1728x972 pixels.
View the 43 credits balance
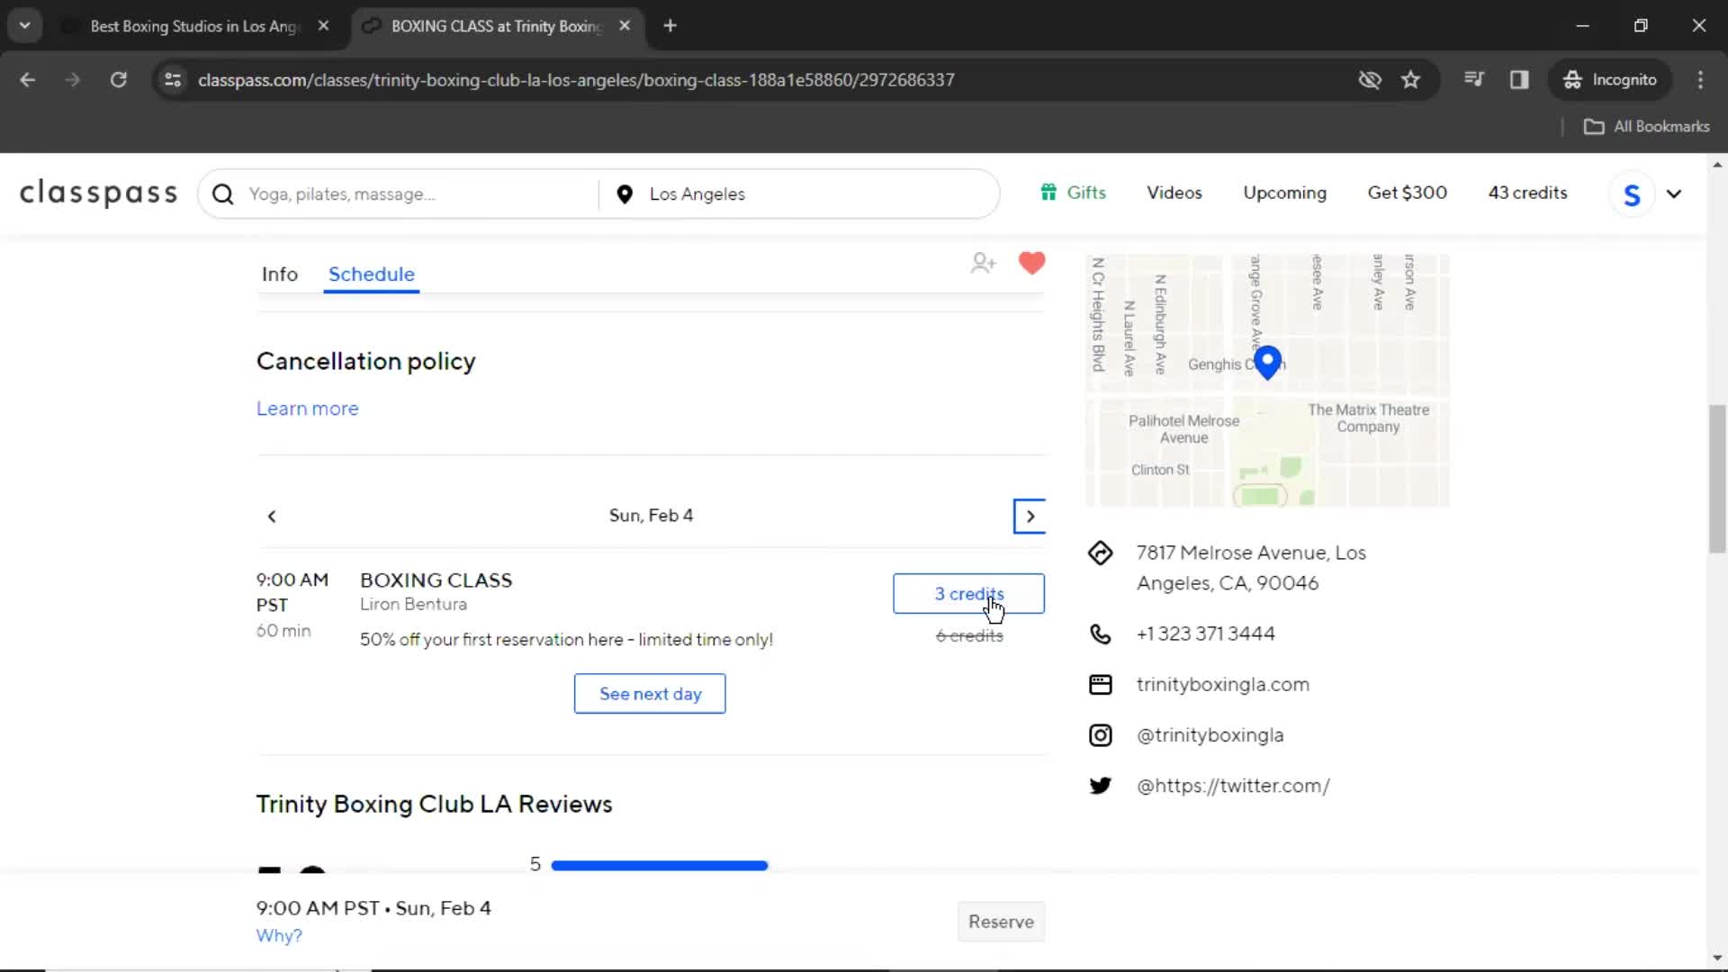(x=1527, y=193)
